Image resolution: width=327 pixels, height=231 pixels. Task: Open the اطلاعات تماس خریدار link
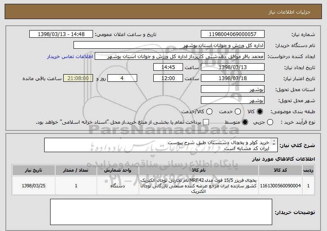tap(70, 56)
